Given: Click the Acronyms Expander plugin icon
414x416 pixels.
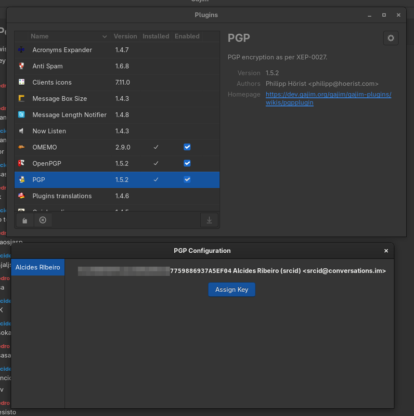Looking at the screenshot, I should (21, 49).
